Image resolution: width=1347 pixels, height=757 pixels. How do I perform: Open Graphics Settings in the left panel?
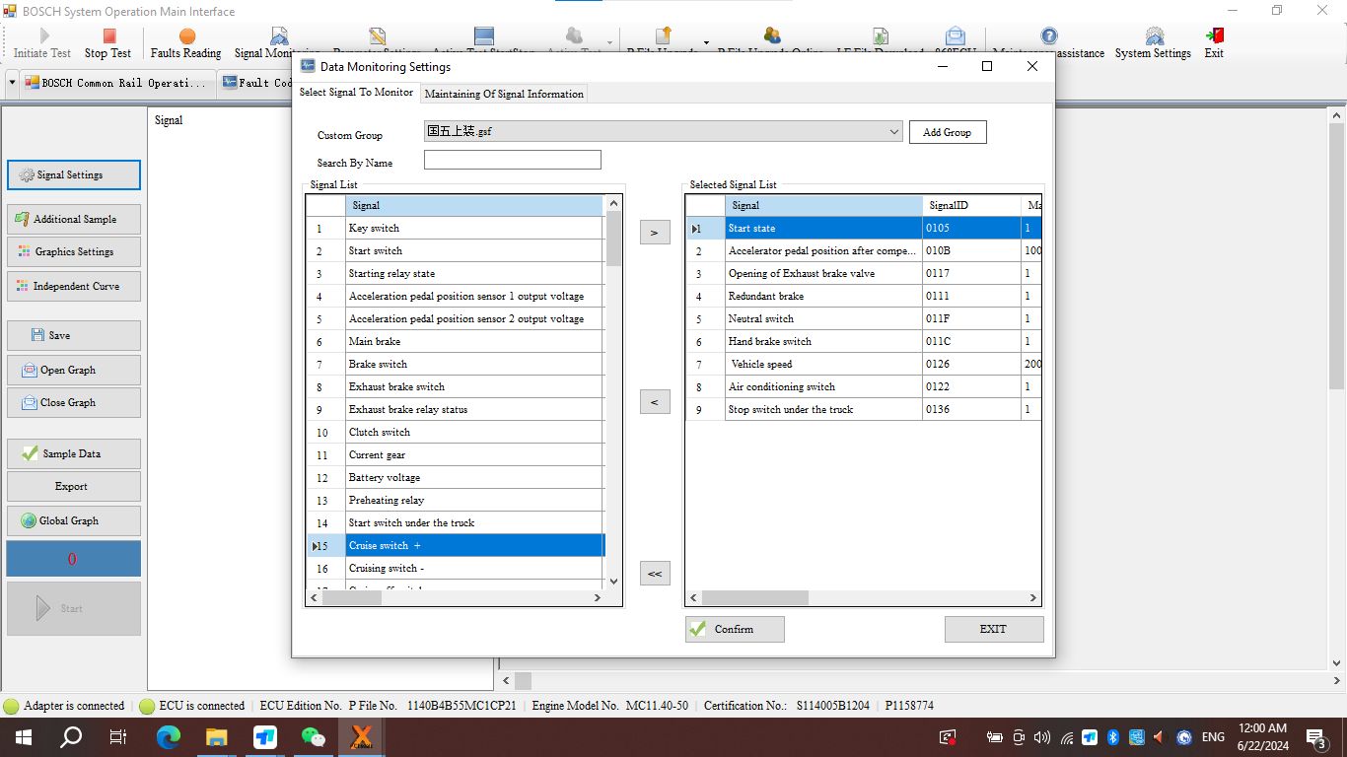coord(74,251)
